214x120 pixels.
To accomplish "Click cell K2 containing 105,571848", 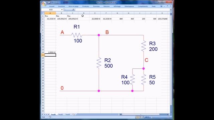I will point(162,19).
